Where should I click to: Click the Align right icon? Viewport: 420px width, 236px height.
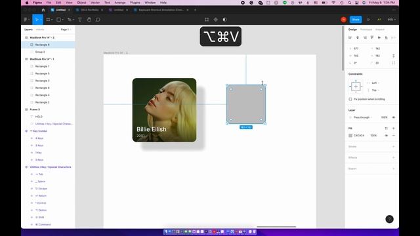[365, 38]
